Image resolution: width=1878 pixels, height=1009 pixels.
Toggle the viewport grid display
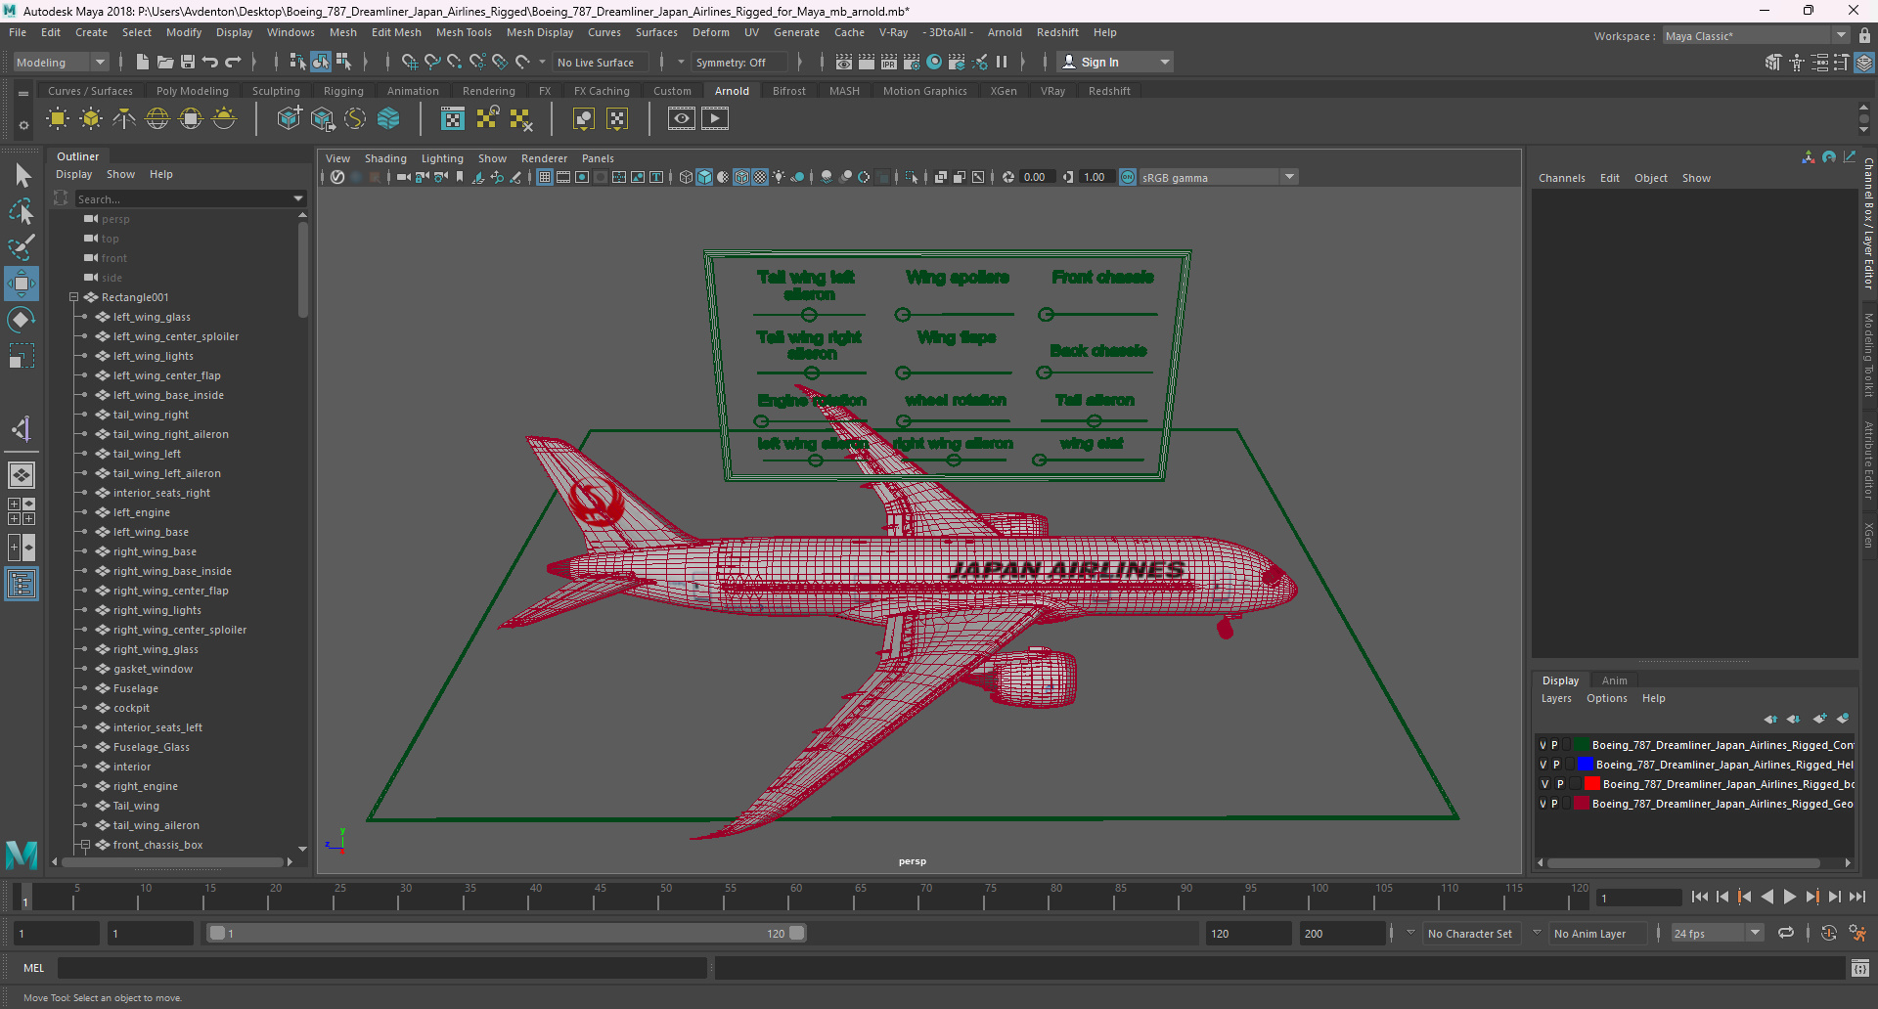pyautogui.click(x=545, y=177)
